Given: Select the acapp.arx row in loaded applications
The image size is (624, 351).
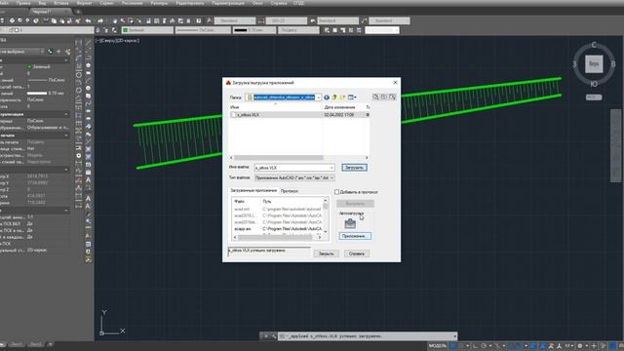Looking at the screenshot, I should click(279, 229).
